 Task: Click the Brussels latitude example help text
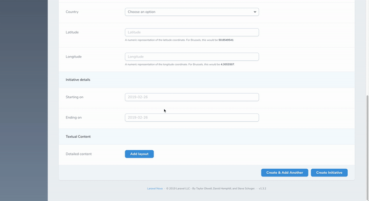click(x=179, y=40)
